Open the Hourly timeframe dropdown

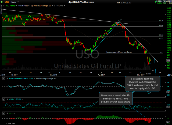(18, 2)
